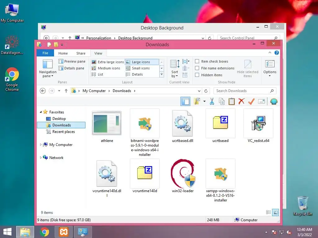Collapse the ribbon with the chevron
Viewport: 318px width, 238px height.
pos(270,53)
